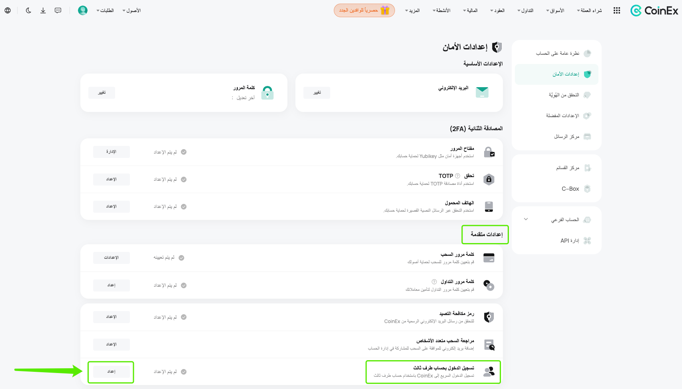Click the TOTP help question mark icon
The width and height of the screenshot is (682, 389).
457,176
